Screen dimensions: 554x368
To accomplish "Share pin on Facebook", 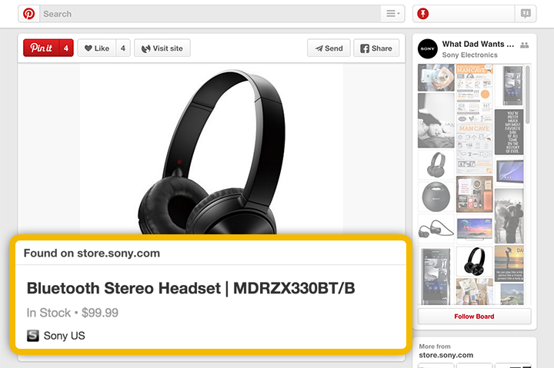I will (x=376, y=48).
